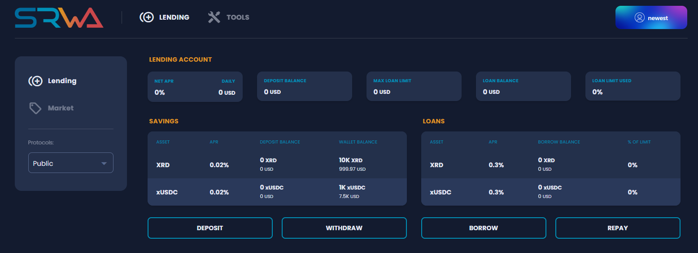Select the xUSDC row in Loans table
Screen dimensions: 698x253
(550, 192)
